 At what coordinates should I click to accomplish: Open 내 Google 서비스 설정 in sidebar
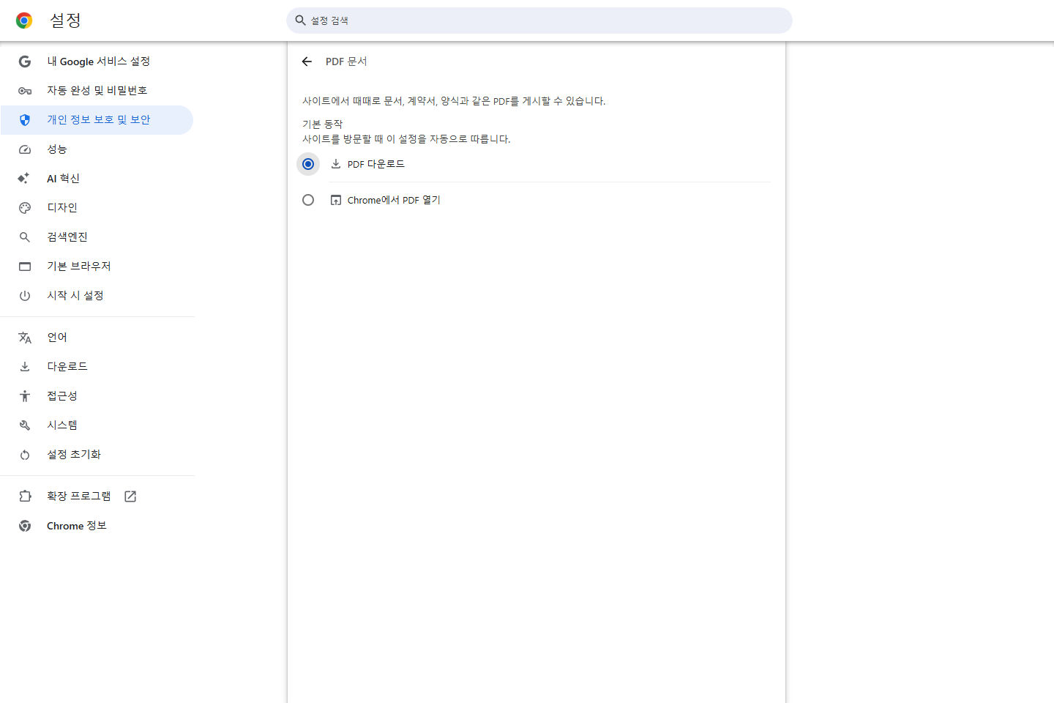(x=97, y=62)
